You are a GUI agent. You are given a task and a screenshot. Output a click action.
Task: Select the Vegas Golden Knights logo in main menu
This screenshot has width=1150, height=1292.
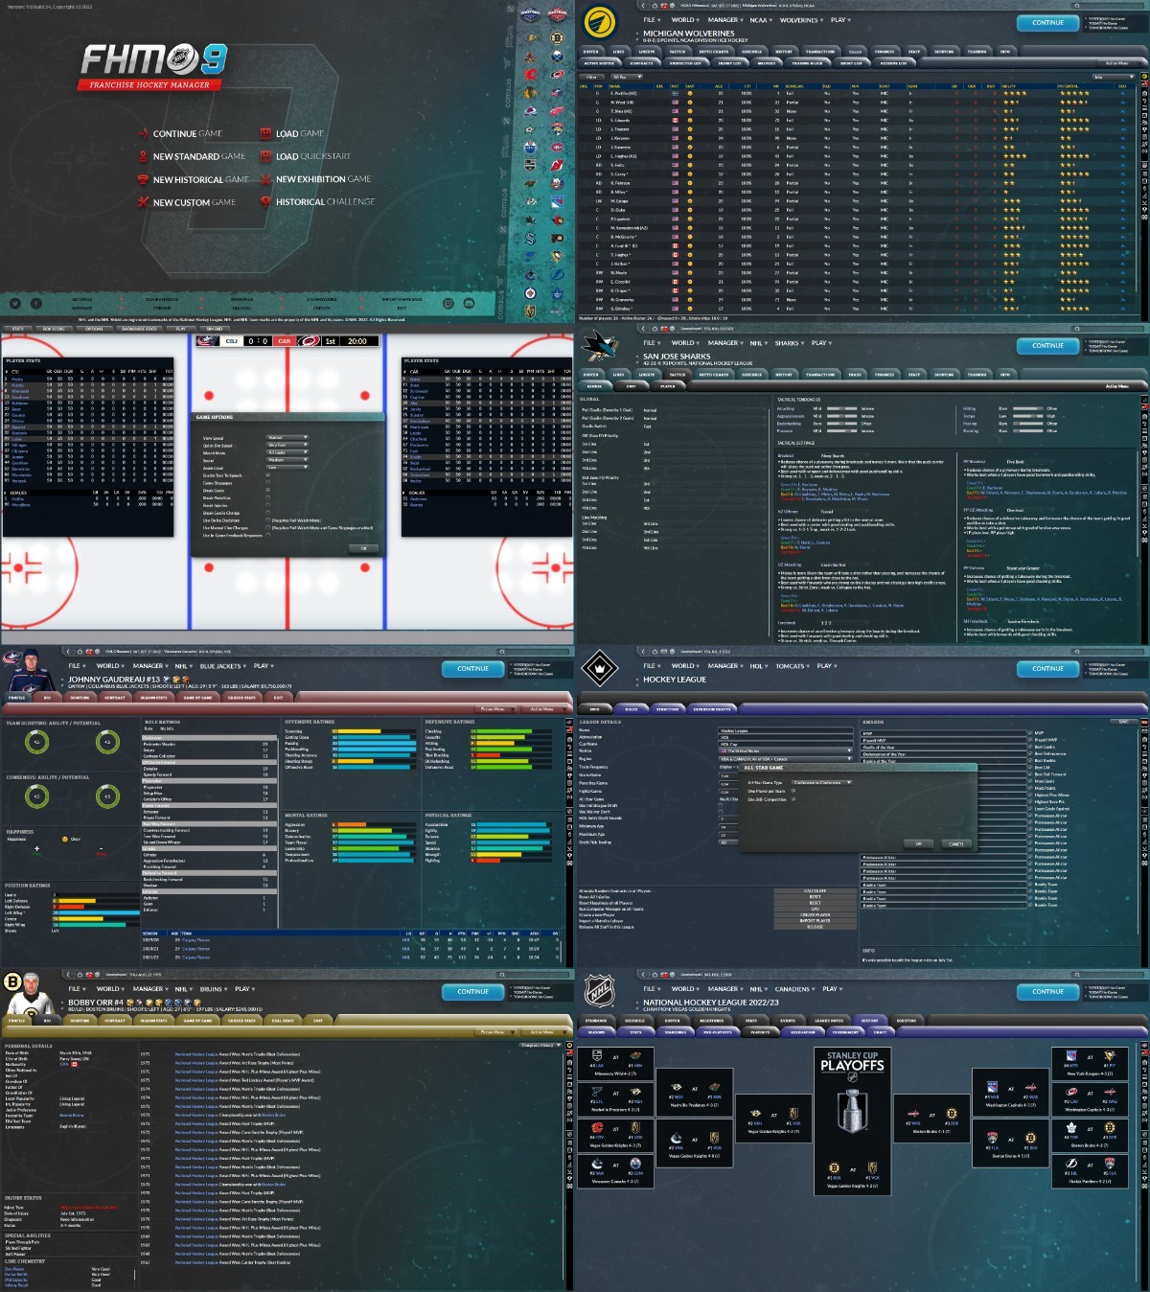pos(531,311)
